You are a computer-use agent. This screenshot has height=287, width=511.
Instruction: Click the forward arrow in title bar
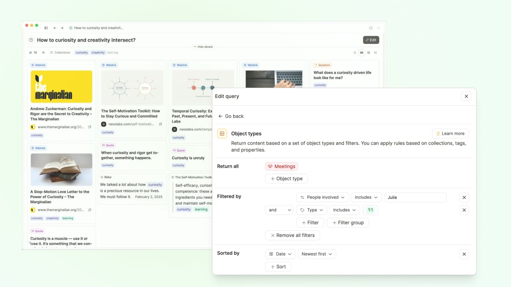(x=62, y=28)
